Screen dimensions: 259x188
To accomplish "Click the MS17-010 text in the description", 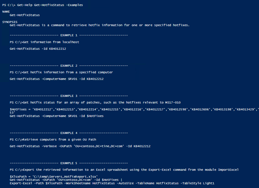I will pyautogui.click(x=173, y=103).
